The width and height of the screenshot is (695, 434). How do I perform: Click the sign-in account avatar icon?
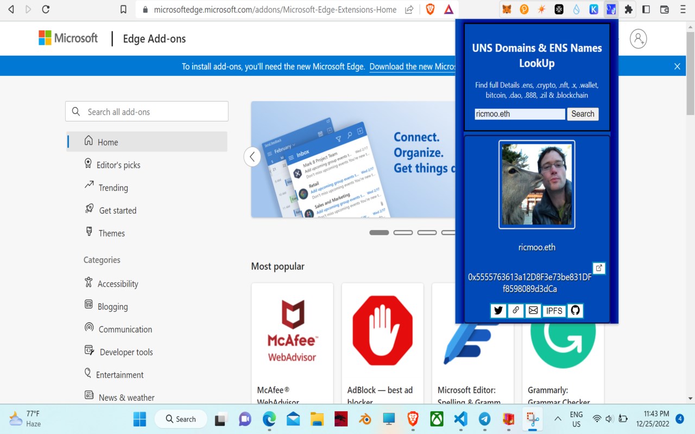pos(638,39)
